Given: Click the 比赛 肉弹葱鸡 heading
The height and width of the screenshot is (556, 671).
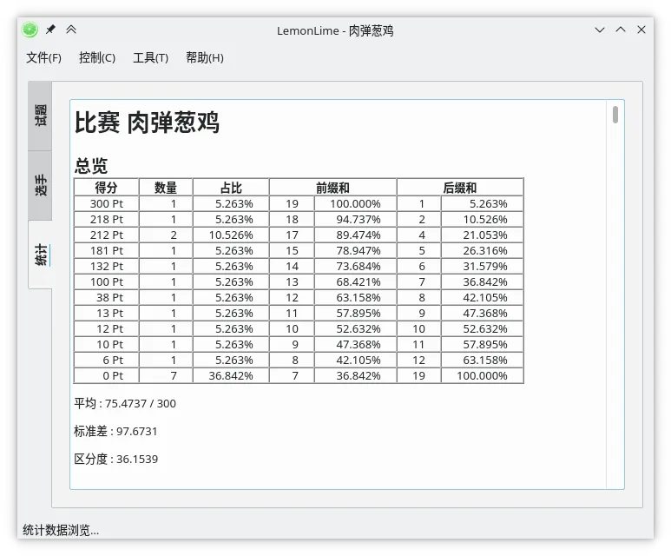Looking at the screenshot, I should click(147, 122).
